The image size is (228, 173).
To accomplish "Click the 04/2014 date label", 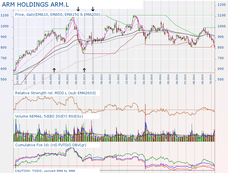I will pos(160,79).
